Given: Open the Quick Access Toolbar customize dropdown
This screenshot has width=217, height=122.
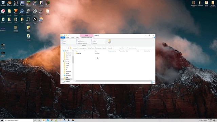Looking at the screenshot, I should pyautogui.click(x=68, y=35).
